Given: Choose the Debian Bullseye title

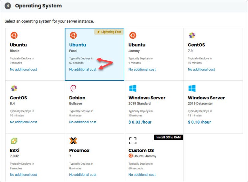Looking at the screenshot, I should pos(77,98).
